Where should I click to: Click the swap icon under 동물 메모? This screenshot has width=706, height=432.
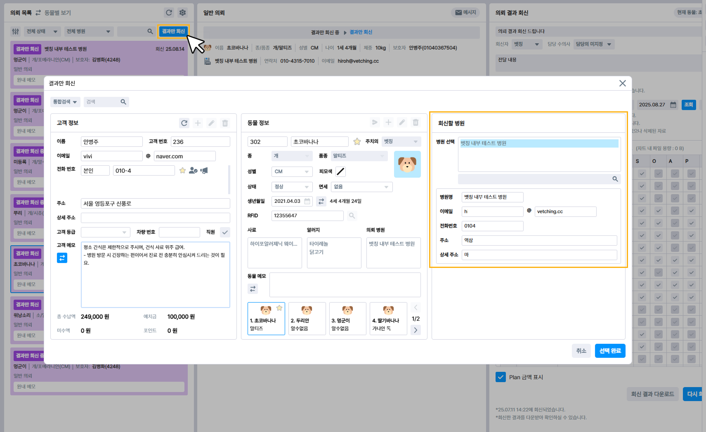pyautogui.click(x=253, y=289)
